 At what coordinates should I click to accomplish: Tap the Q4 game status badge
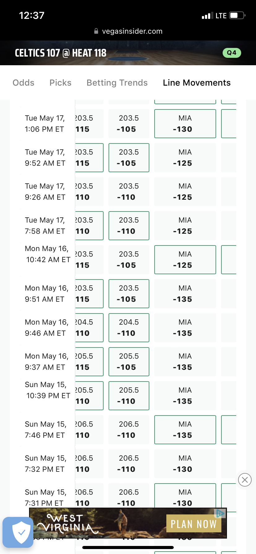232,53
